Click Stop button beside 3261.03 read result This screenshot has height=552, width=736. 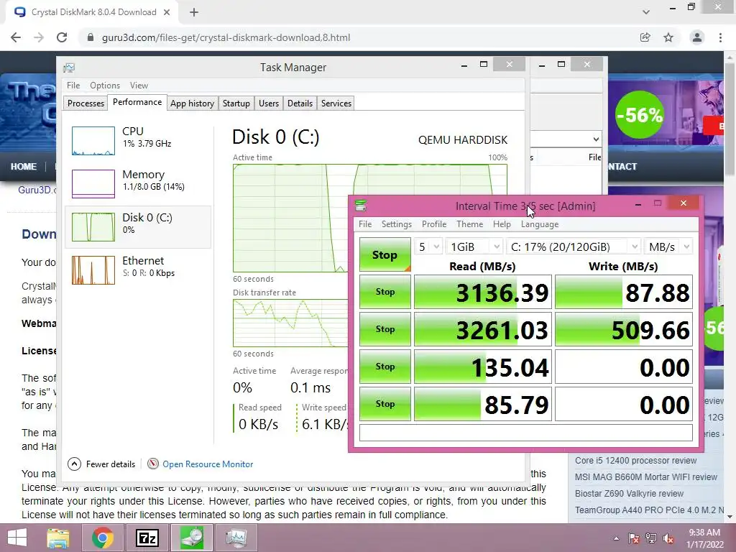385,329
